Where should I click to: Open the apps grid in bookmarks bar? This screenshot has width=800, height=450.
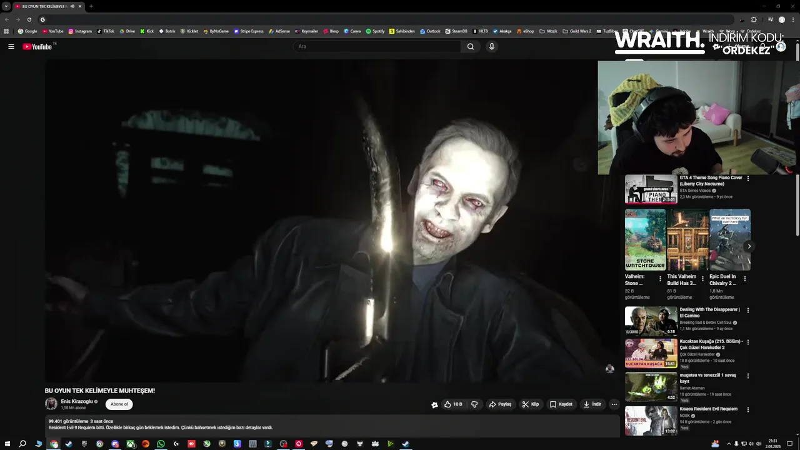[6, 31]
